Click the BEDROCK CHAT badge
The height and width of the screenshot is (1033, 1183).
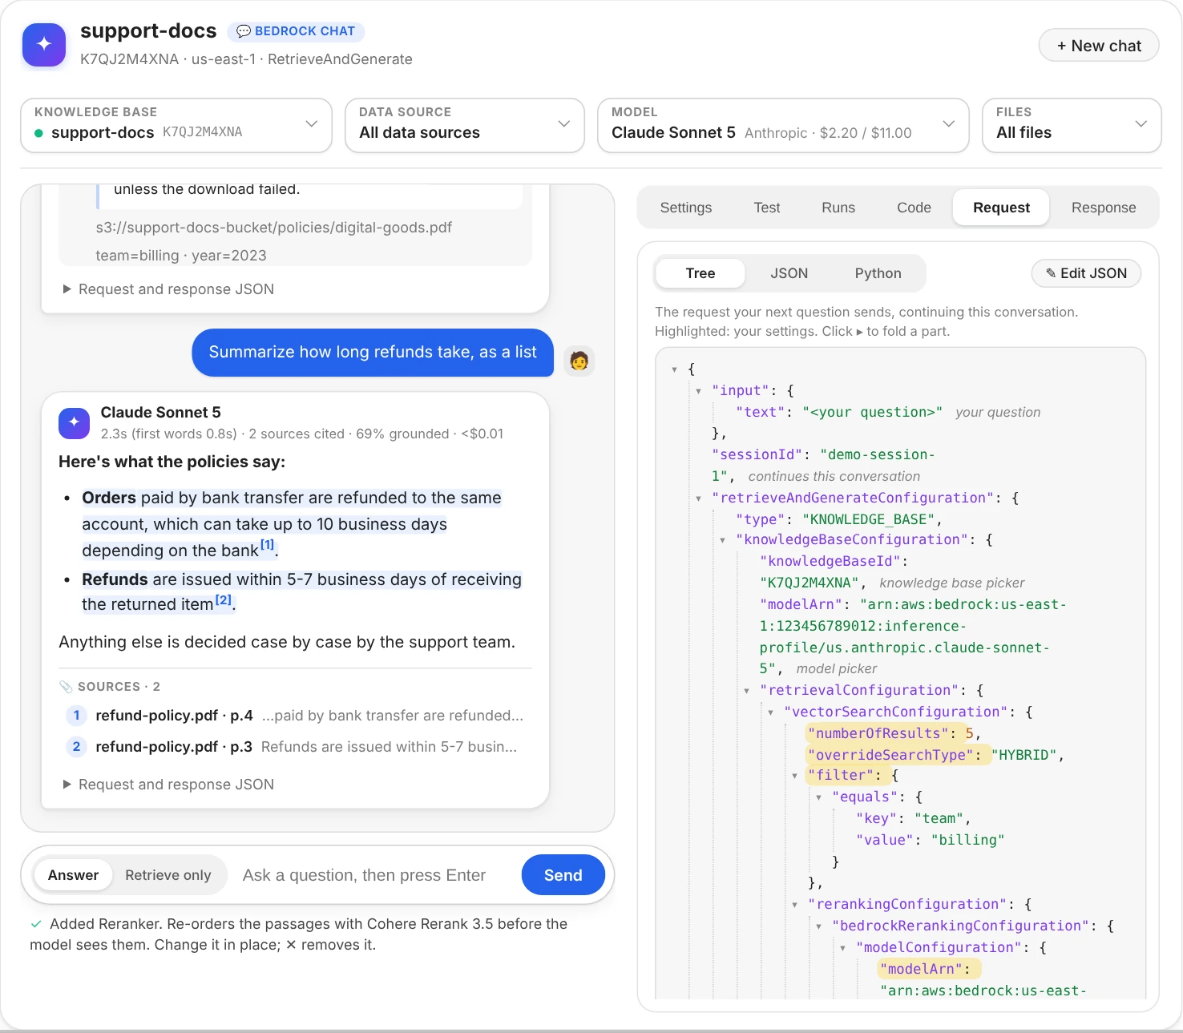(296, 31)
